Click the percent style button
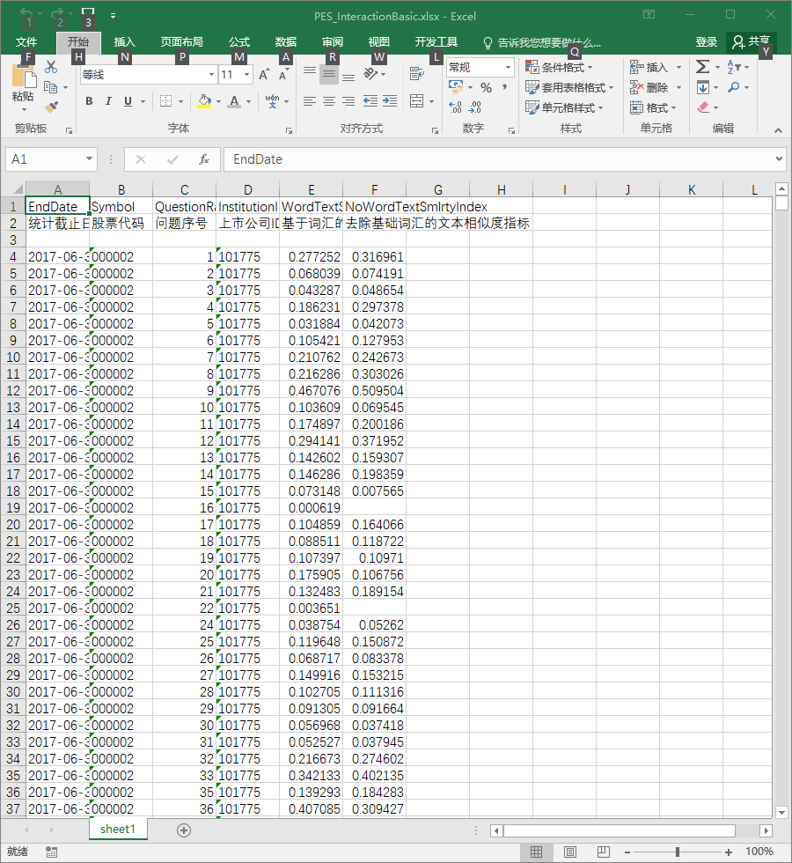792x863 pixels. pyautogui.click(x=486, y=87)
